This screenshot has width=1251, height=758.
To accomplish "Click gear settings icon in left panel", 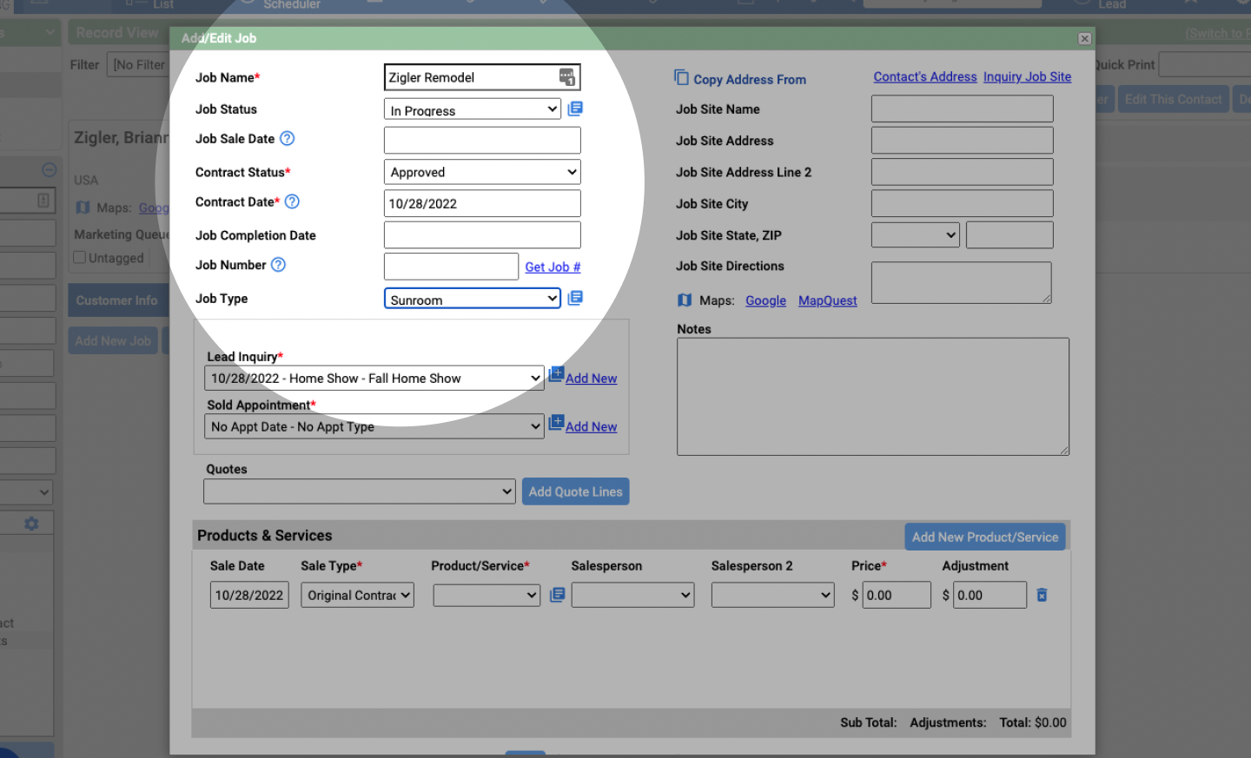I will [x=31, y=524].
